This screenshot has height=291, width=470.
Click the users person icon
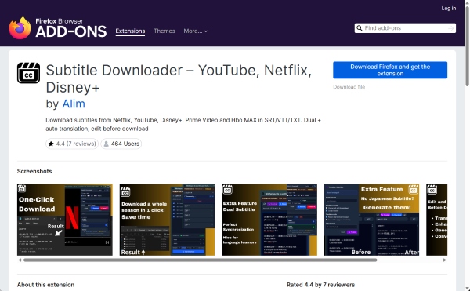pos(106,144)
